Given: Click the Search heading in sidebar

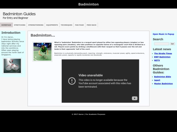Looking at the screenshot, I should [x=158, y=39].
